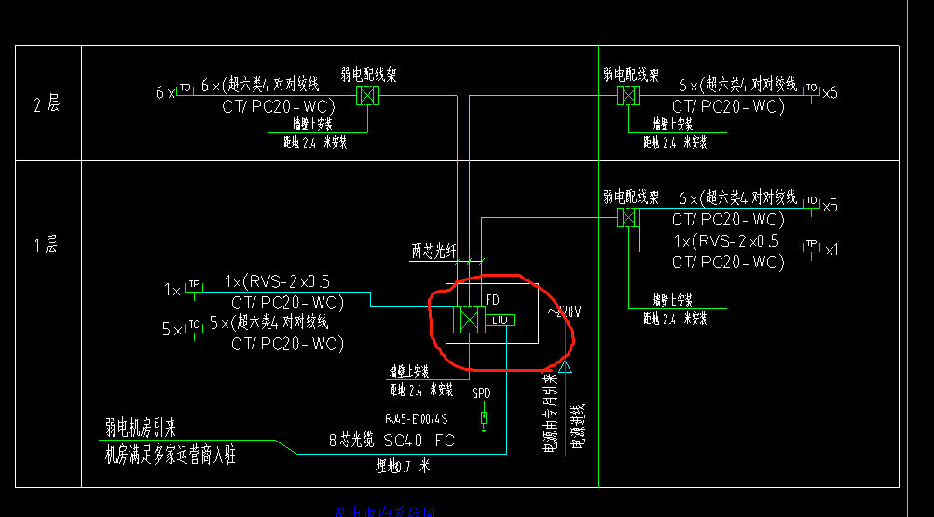This screenshot has width=934, height=517.
Task: Click the LIU box symbol
Action: [x=500, y=320]
